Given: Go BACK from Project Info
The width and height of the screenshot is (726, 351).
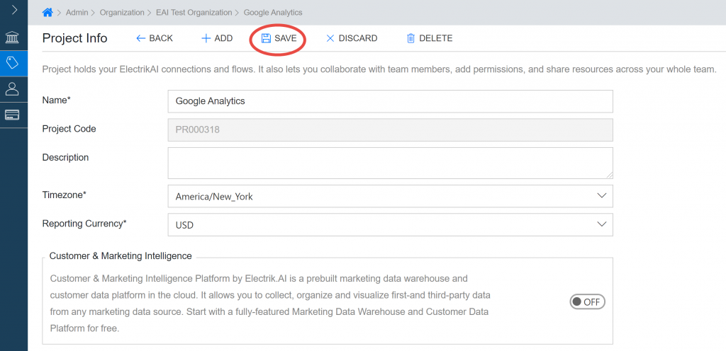Looking at the screenshot, I should 155,38.
